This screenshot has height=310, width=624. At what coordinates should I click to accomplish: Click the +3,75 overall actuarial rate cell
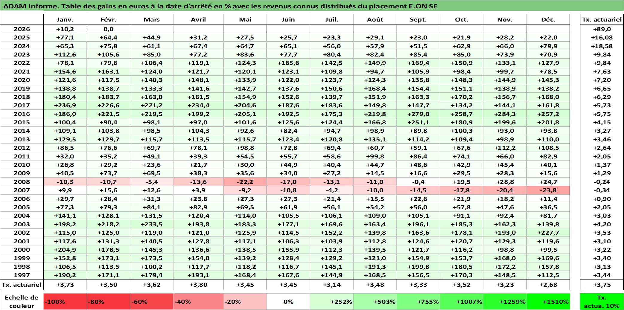click(602, 285)
